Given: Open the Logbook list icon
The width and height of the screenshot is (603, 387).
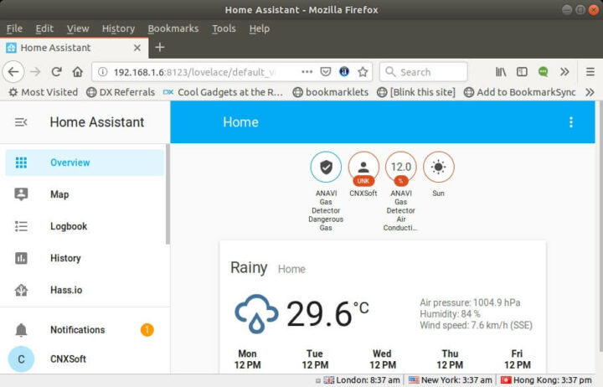Looking at the screenshot, I should (x=21, y=226).
